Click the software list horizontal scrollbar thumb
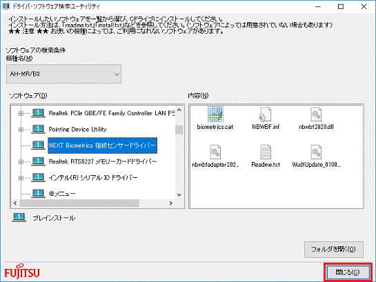The height and width of the screenshot is (282, 376). 79,203
